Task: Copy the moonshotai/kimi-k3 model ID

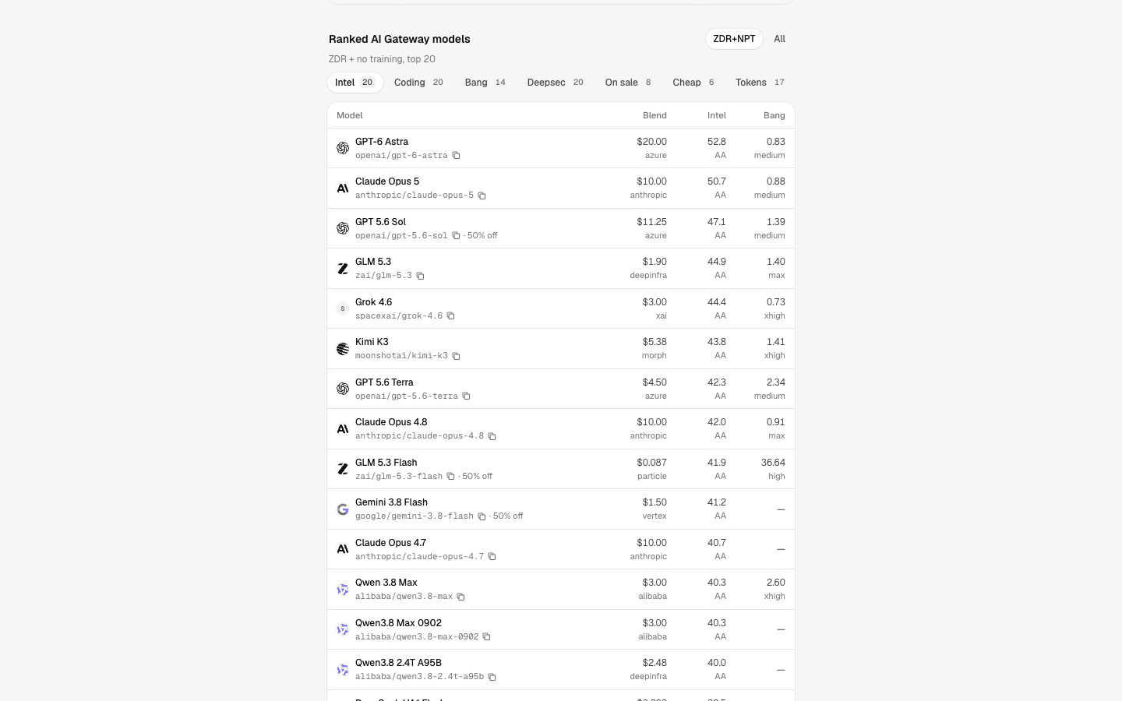Action: tap(456, 356)
